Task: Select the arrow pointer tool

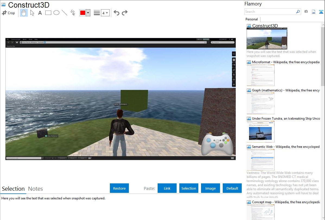Action: click(32, 13)
